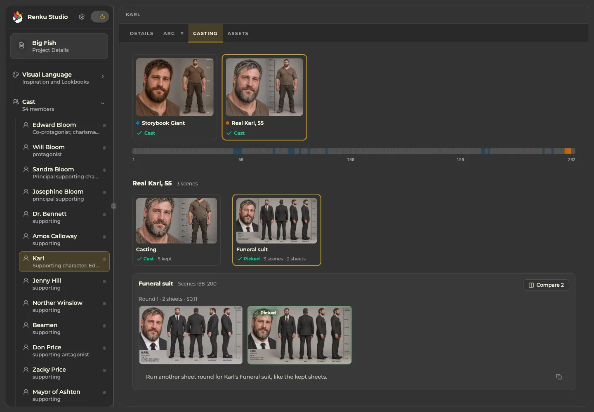Viewport: 594px width, 412px height.
Task: Click the Big Fish document icon
Action: click(x=21, y=46)
